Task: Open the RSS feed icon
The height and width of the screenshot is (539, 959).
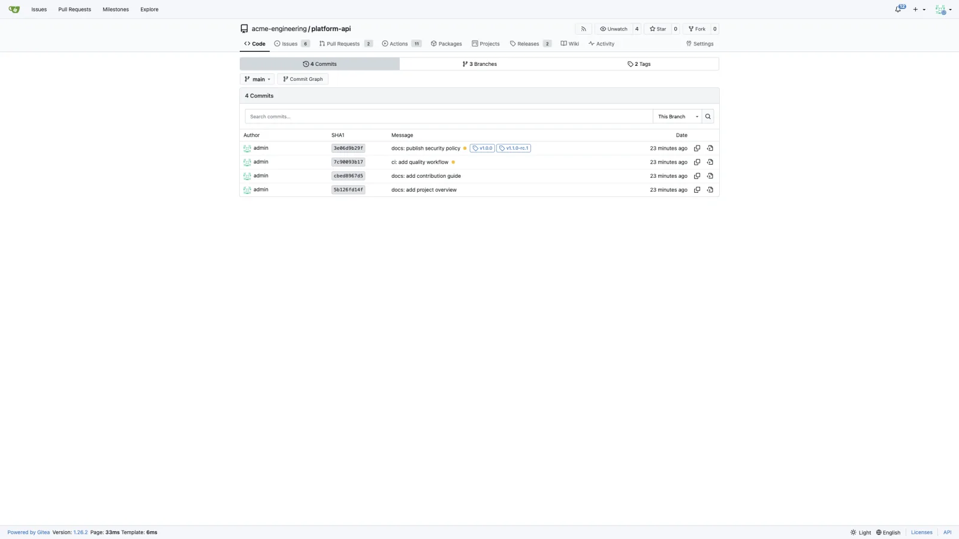Action: [x=583, y=29]
